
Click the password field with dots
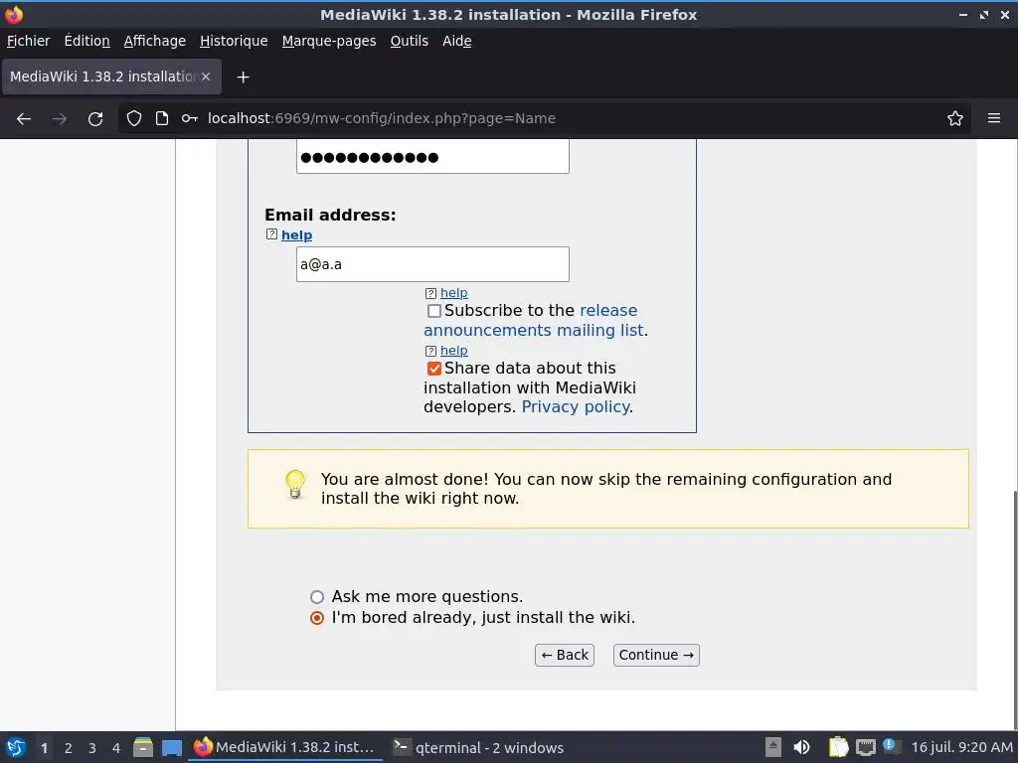click(x=432, y=156)
